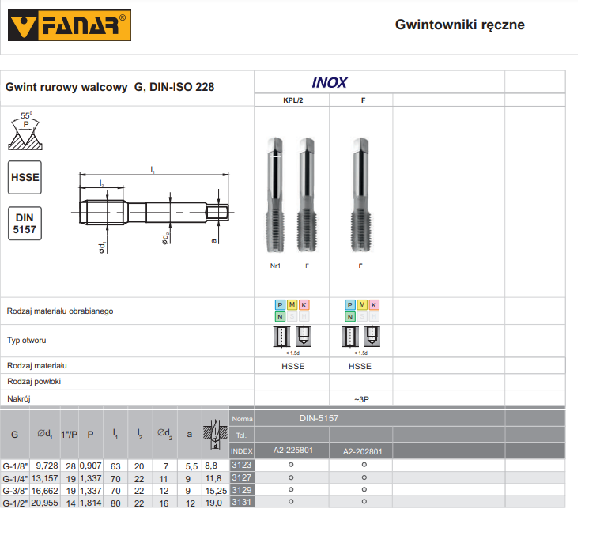
Task: Click the blue P material icon under KPL/2
Action: (x=280, y=305)
